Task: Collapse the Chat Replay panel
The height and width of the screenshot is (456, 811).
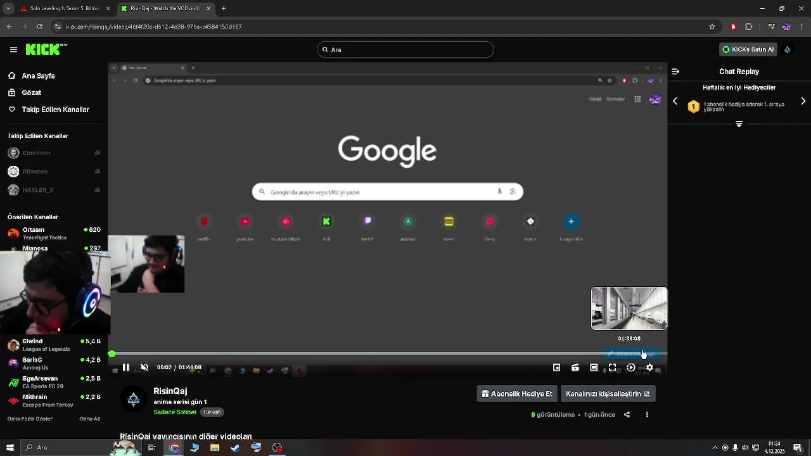Action: tap(675, 72)
